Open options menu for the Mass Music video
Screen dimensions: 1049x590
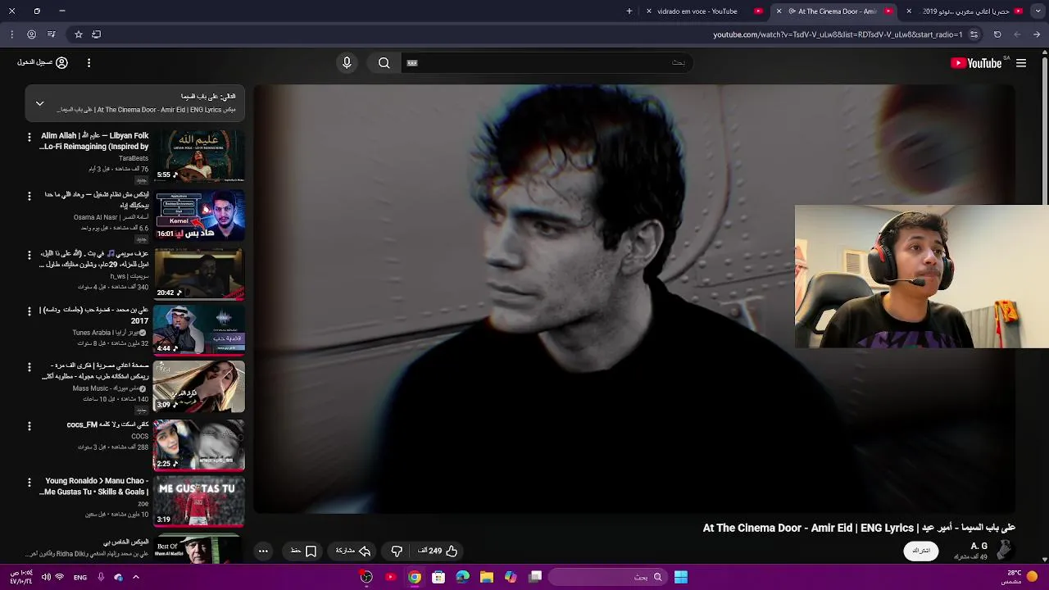[x=30, y=367]
